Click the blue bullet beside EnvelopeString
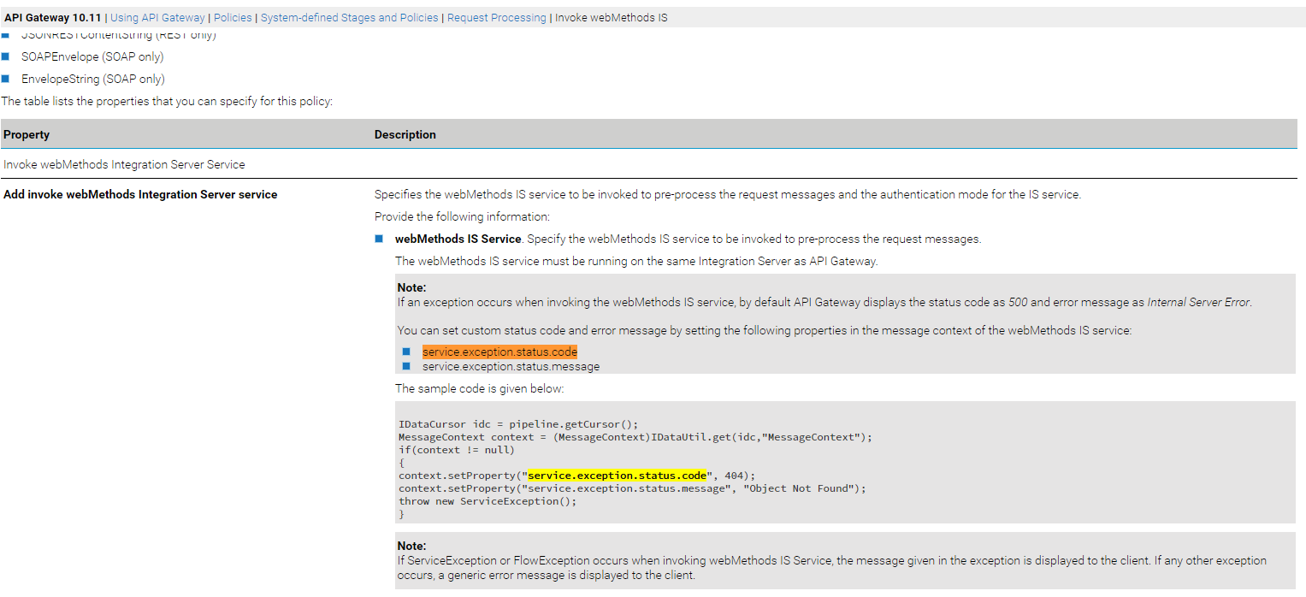The width and height of the screenshot is (1306, 597). pos(5,79)
